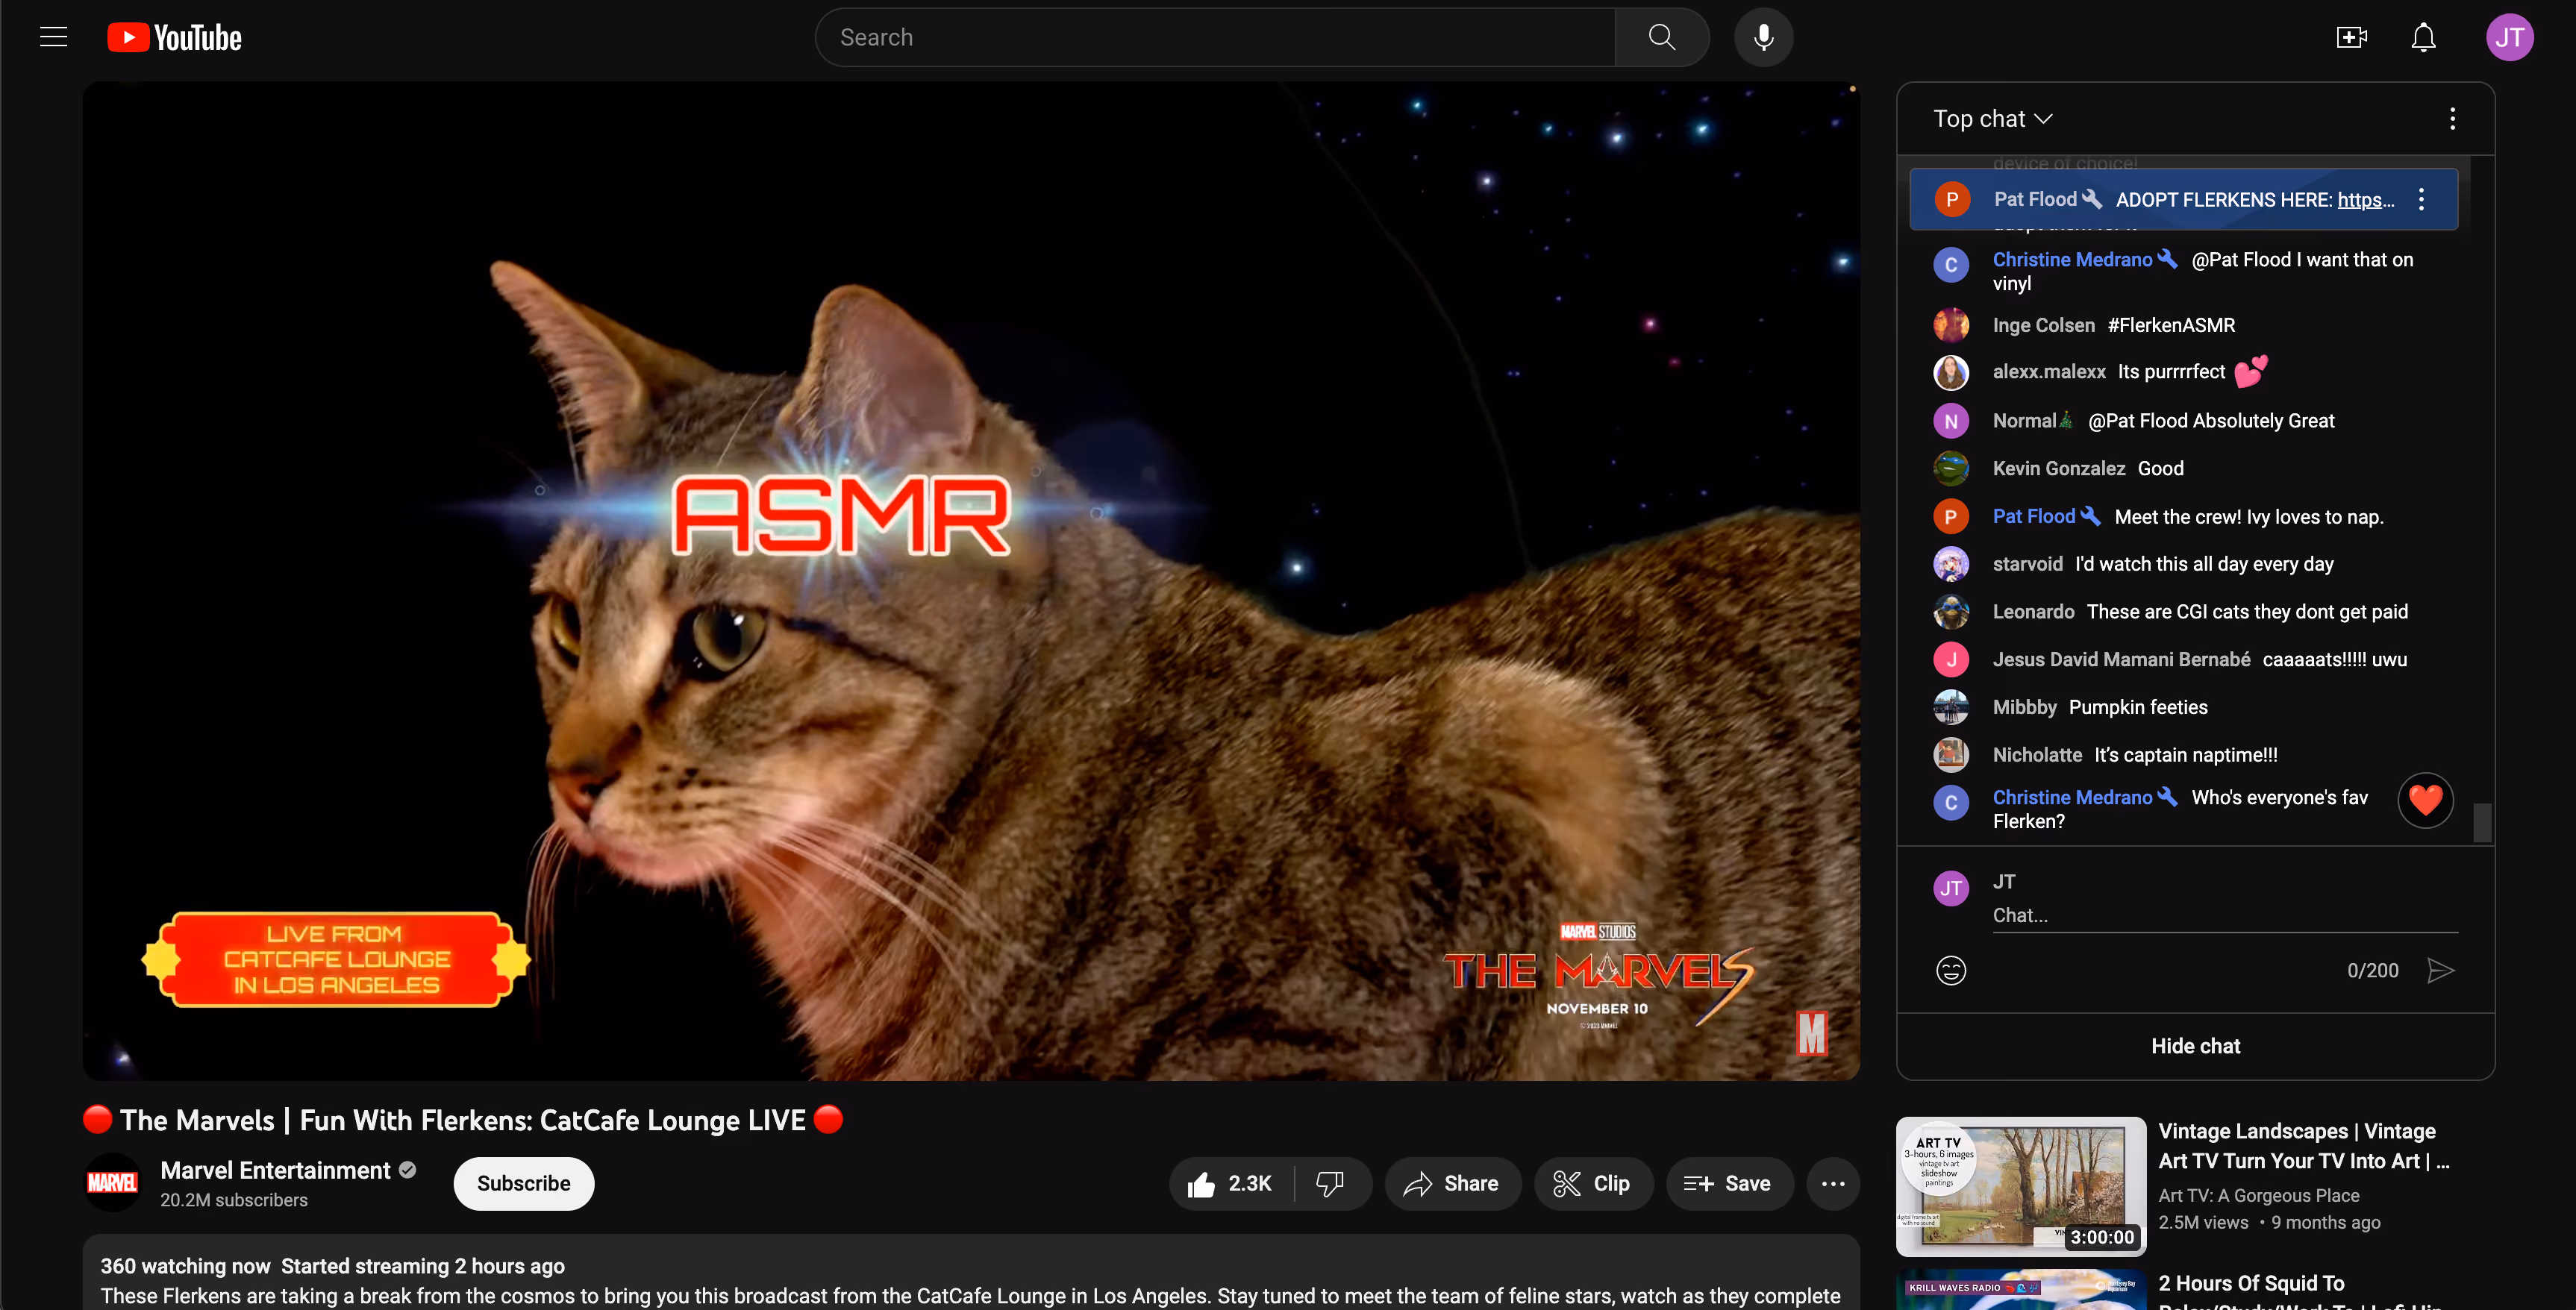The image size is (2576, 1310).
Task: Click Jesus David Mamani Bernabé's avatar
Action: 1951,660
